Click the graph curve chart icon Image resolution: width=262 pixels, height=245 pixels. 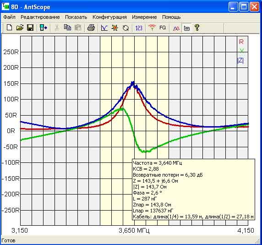[x=104, y=28]
